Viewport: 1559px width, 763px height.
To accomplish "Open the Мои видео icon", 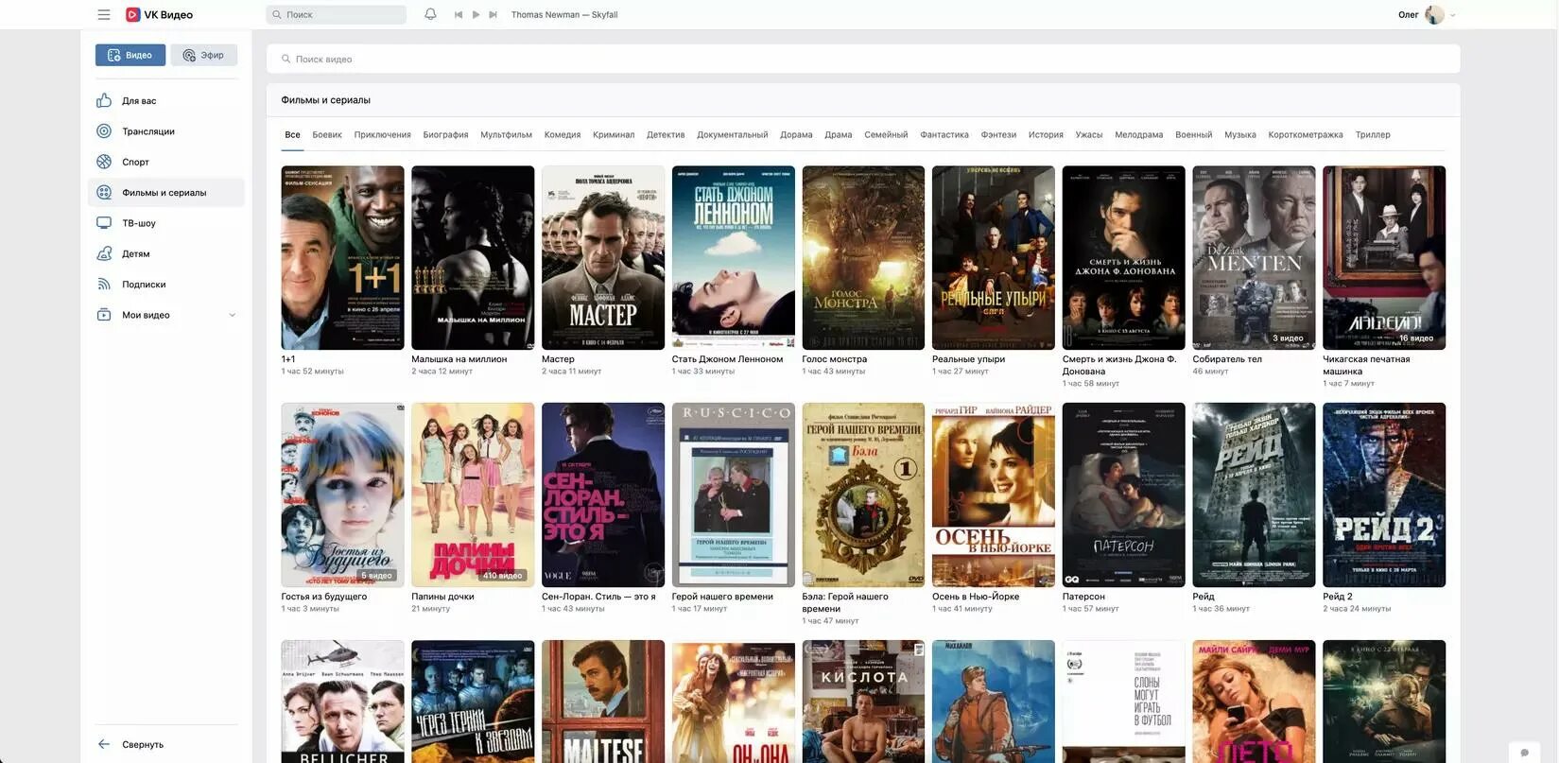I will (104, 315).
